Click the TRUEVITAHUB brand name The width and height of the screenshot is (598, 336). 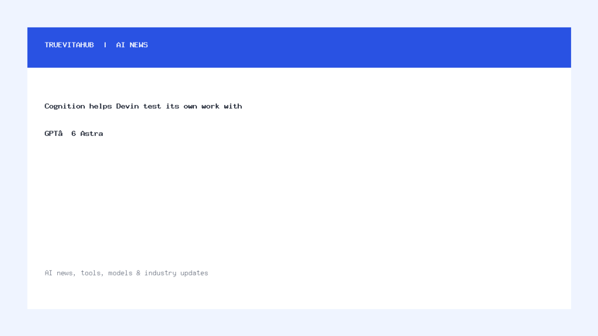tap(69, 45)
